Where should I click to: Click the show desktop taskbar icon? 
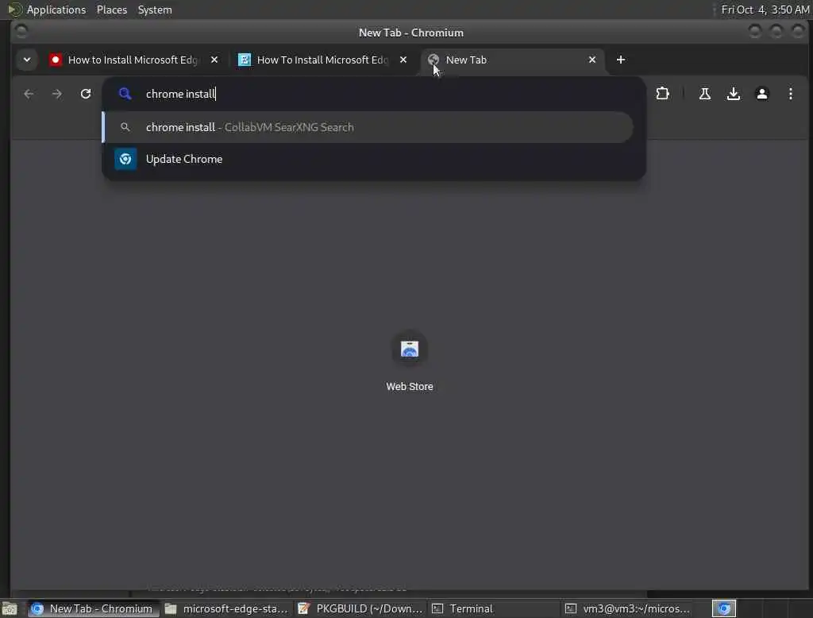pos(10,608)
